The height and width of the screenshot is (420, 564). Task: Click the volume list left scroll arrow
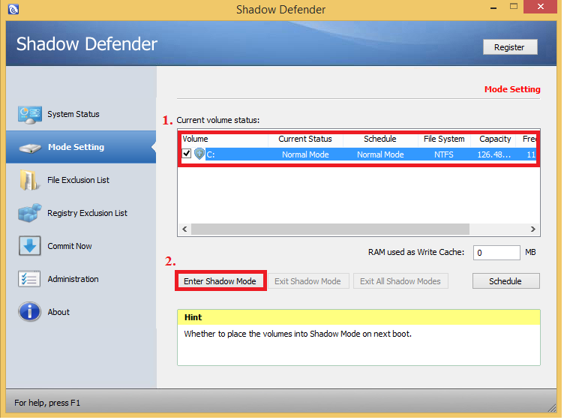[184, 229]
